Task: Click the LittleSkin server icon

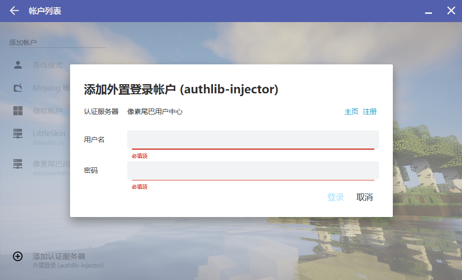Action: [x=18, y=134]
